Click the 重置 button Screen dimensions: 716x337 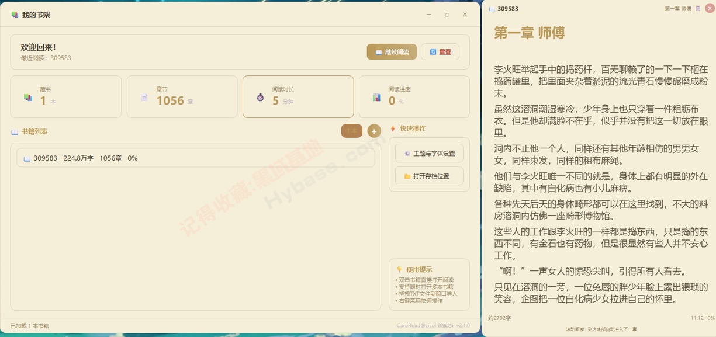(x=440, y=52)
